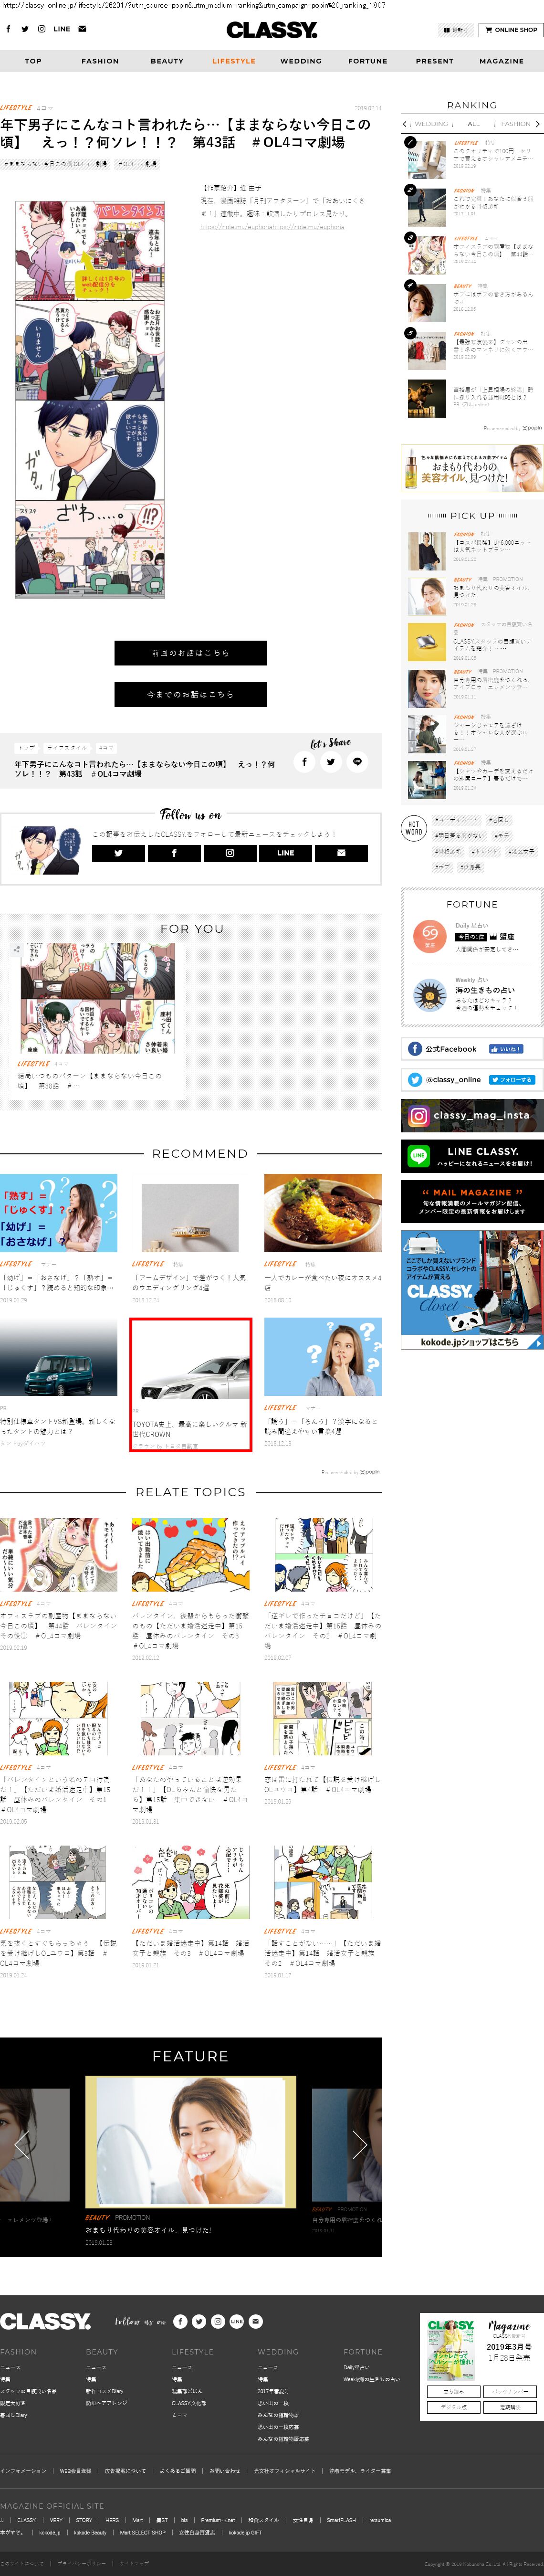544x2576 pixels.
Task: Click the mail envelope button in the Follow us on bar
Action: 341,853
